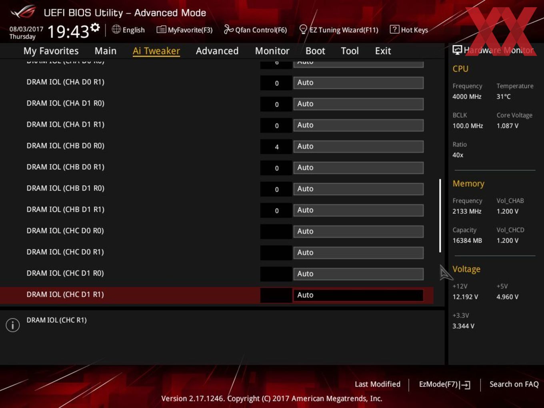Viewport: 544px width, 408px height.
Task: Click Ratio value 40x
Action: coord(458,155)
